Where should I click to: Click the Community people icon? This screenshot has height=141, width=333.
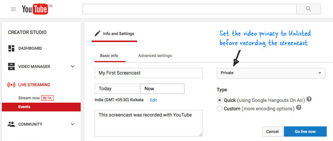point(11,124)
